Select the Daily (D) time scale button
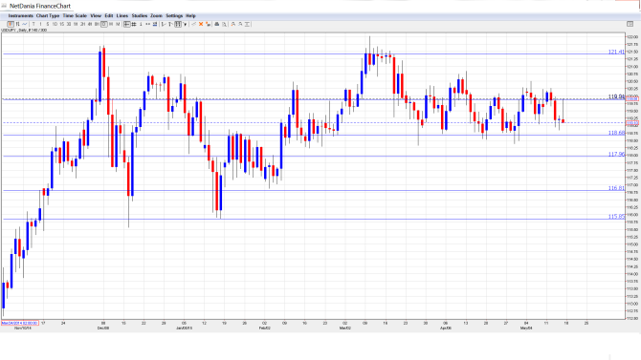641x360 pixels. coord(104,24)
